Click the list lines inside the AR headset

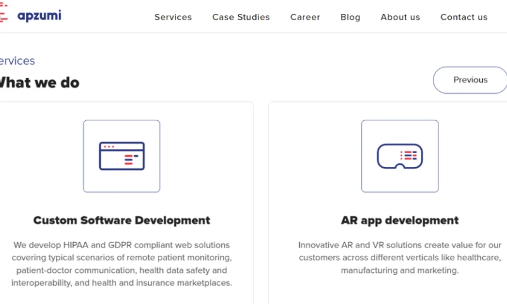click(409, 155)
